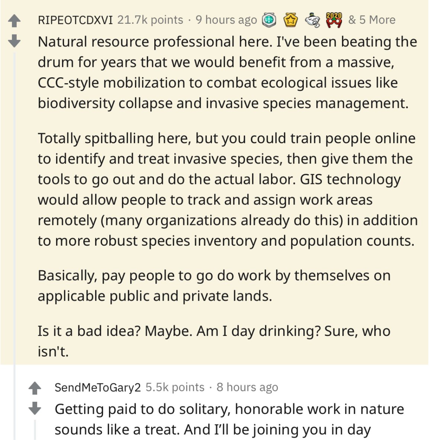The height and width of the screenshot is (440, 429).
Task: Click the party Snoo award icon
Action: click(x=312, y=20)
